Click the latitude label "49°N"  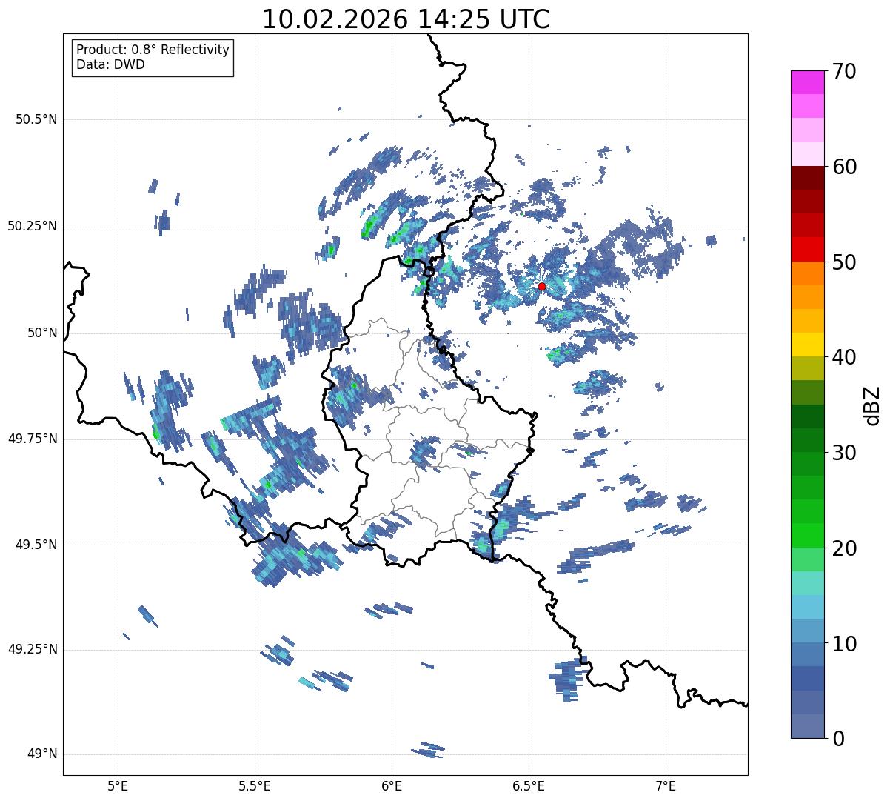(42, 754)
